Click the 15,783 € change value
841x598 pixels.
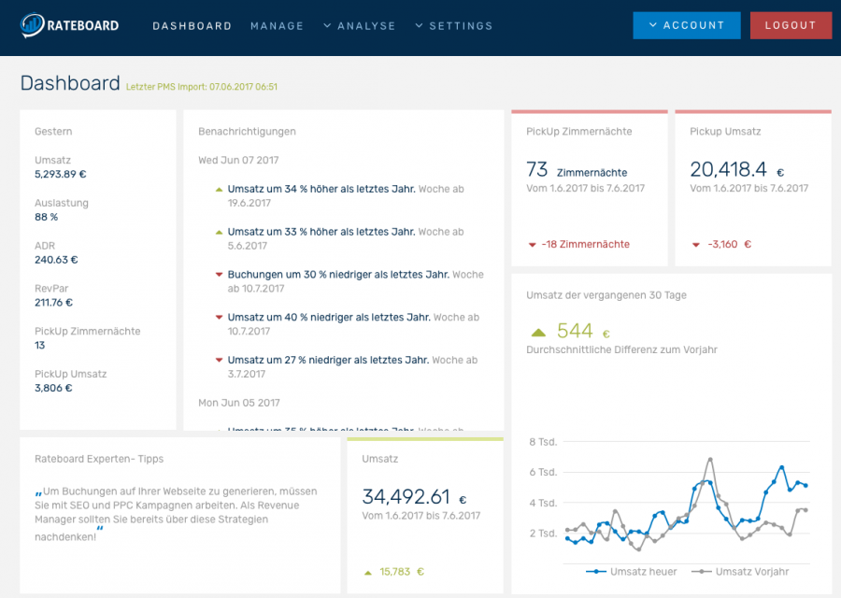tap(402, 572)
